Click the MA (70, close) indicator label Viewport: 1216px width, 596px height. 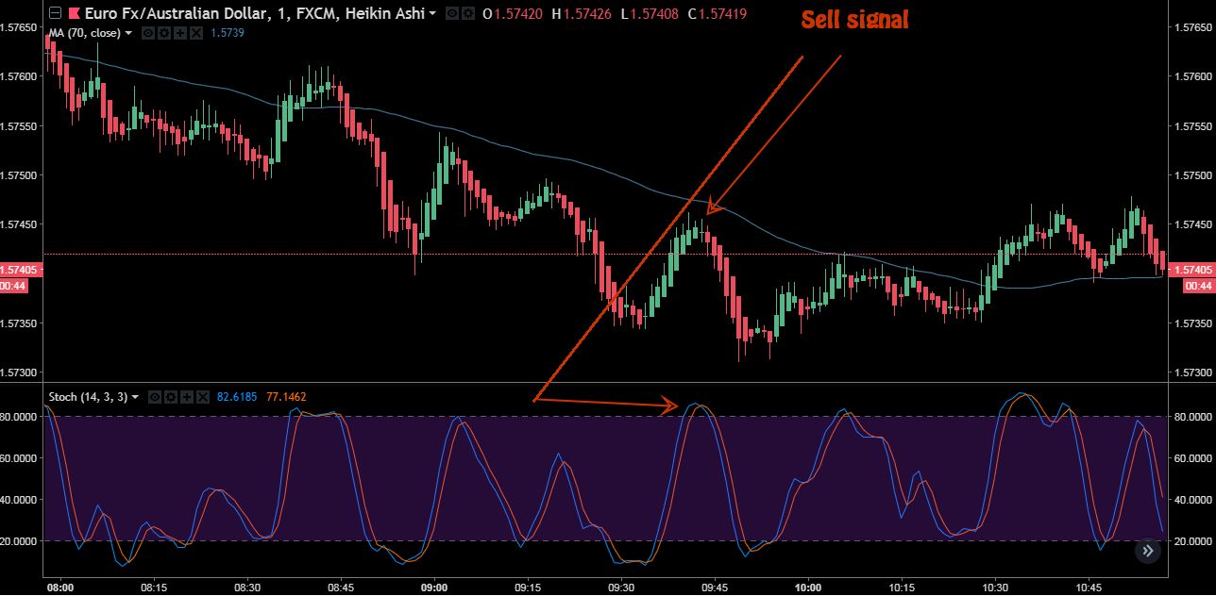[x=84, y=33]
